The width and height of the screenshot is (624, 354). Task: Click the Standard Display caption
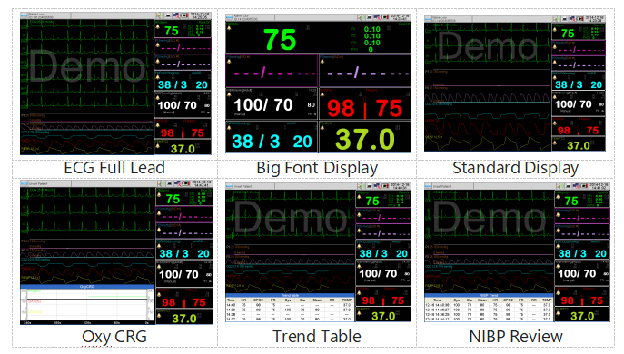tap(515, 168)
